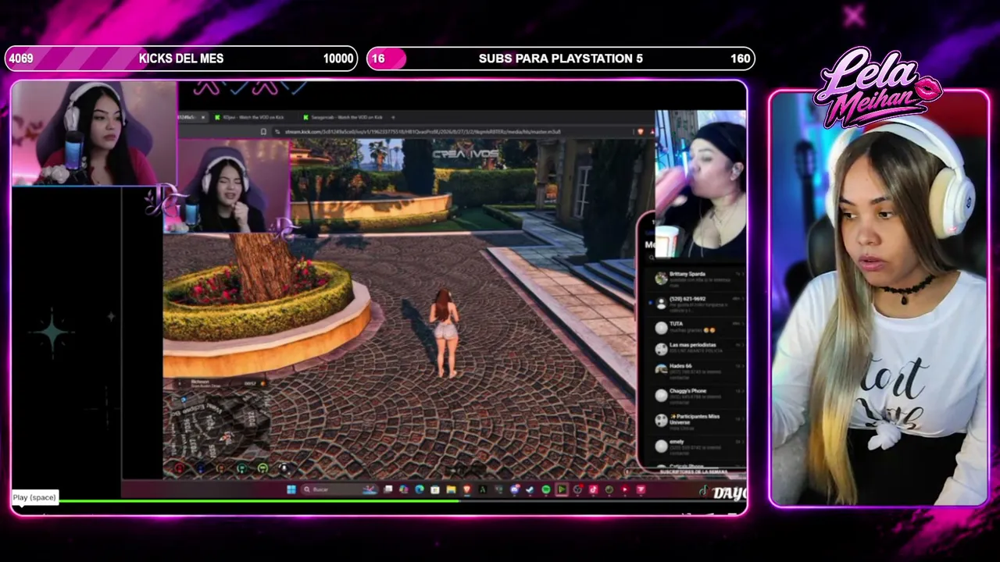Open Spotify from the taskbar

(x=546, y=489)
